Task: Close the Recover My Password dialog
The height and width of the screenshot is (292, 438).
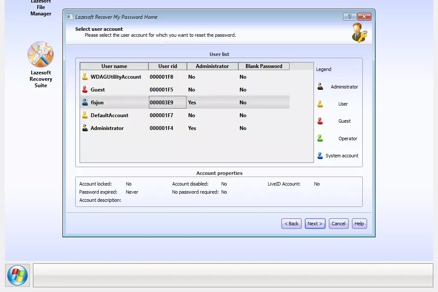Action: (364, 17)
